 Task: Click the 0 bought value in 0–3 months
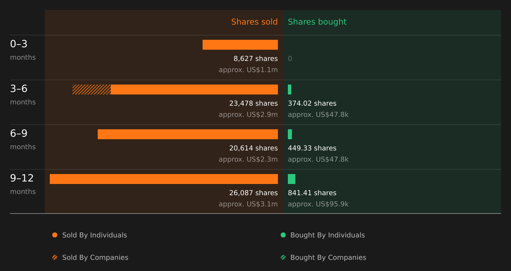coord(290,59)
